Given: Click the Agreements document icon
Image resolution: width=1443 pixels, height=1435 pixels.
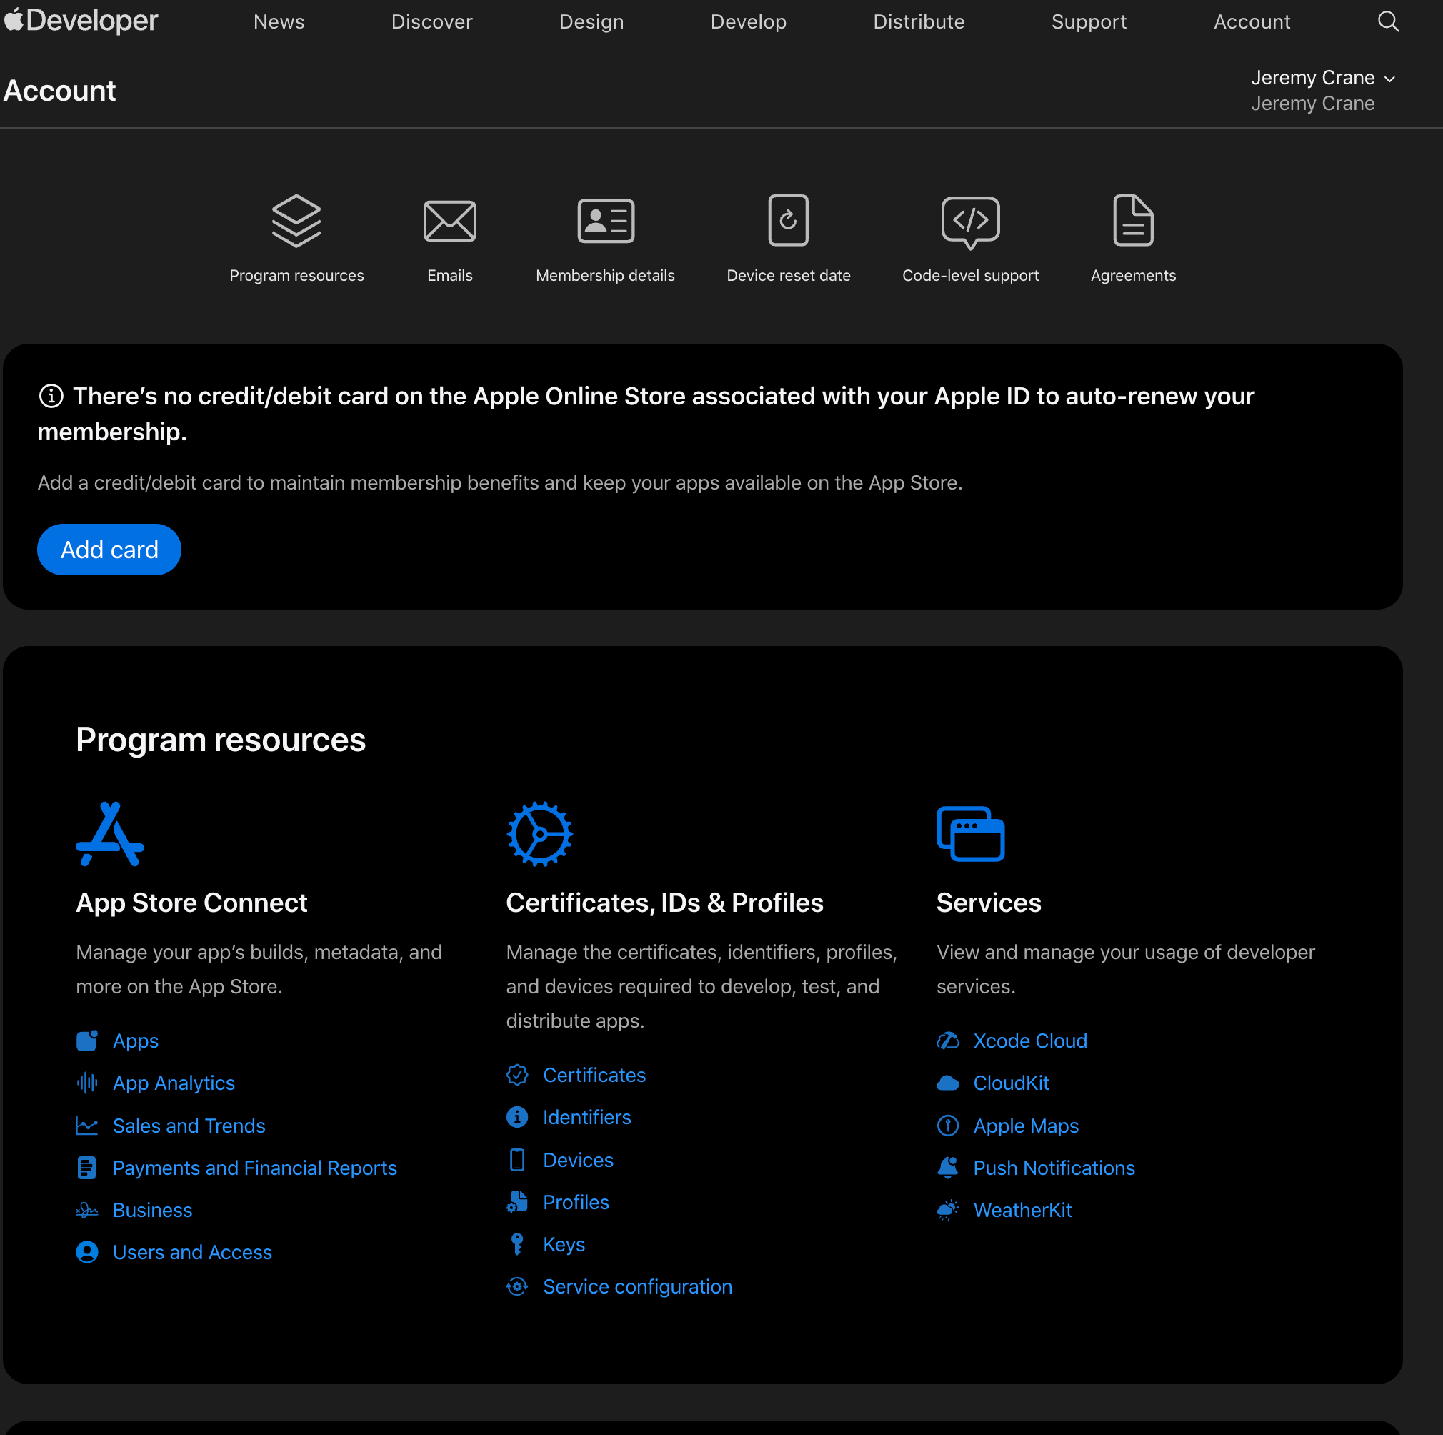Looking at the screenshot, I should click(1133, 220).
